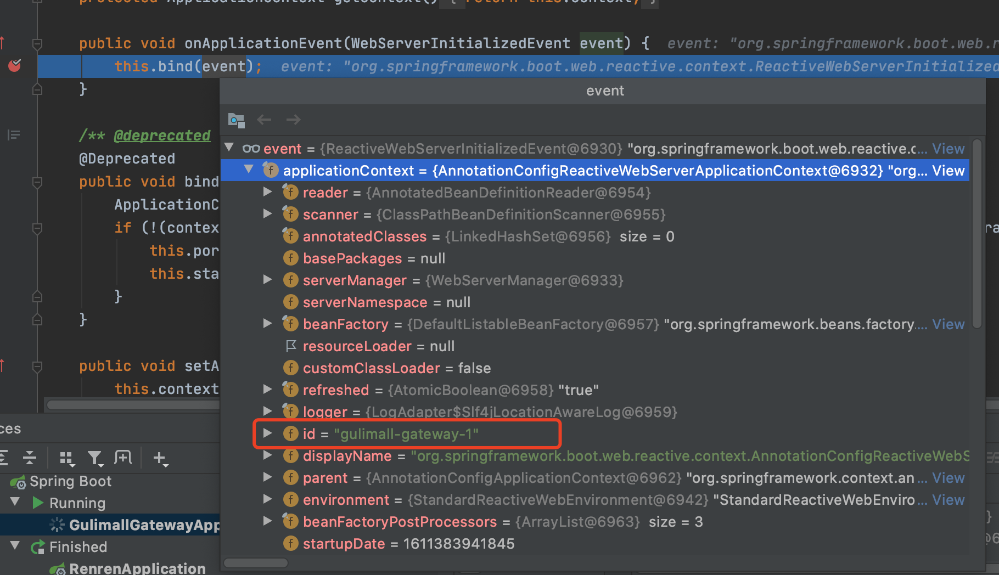Click the event parameter in onApplicationEvent signature
The image size is (999, 575).
tap(602, 43)
